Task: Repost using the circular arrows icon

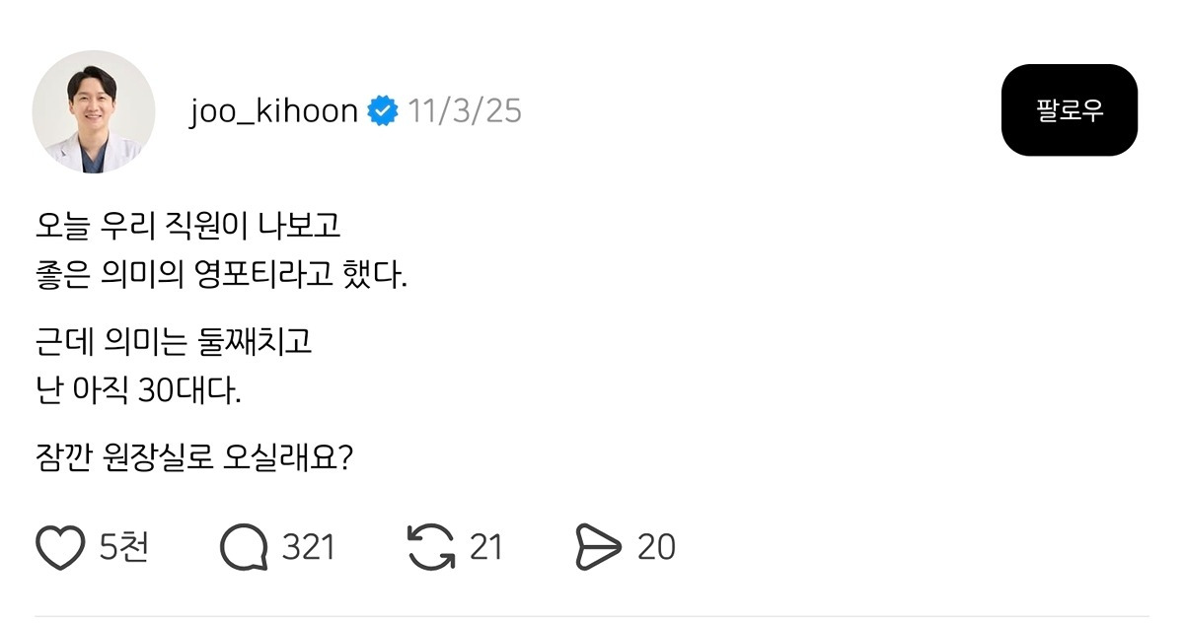Action: coord(431,547)
